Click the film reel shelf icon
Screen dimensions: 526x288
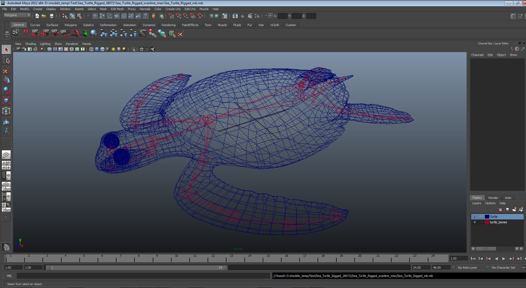(16, 33)
